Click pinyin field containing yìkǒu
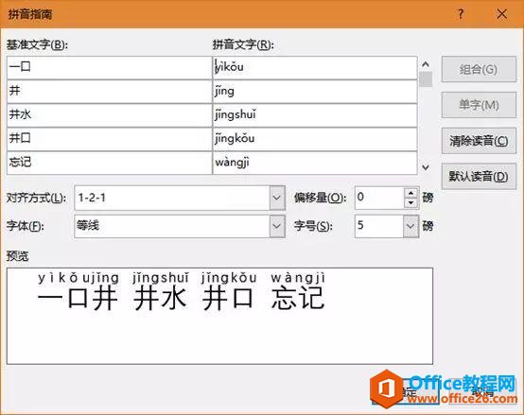This screenshot has height=415, width=524. (x=315, y=68)
